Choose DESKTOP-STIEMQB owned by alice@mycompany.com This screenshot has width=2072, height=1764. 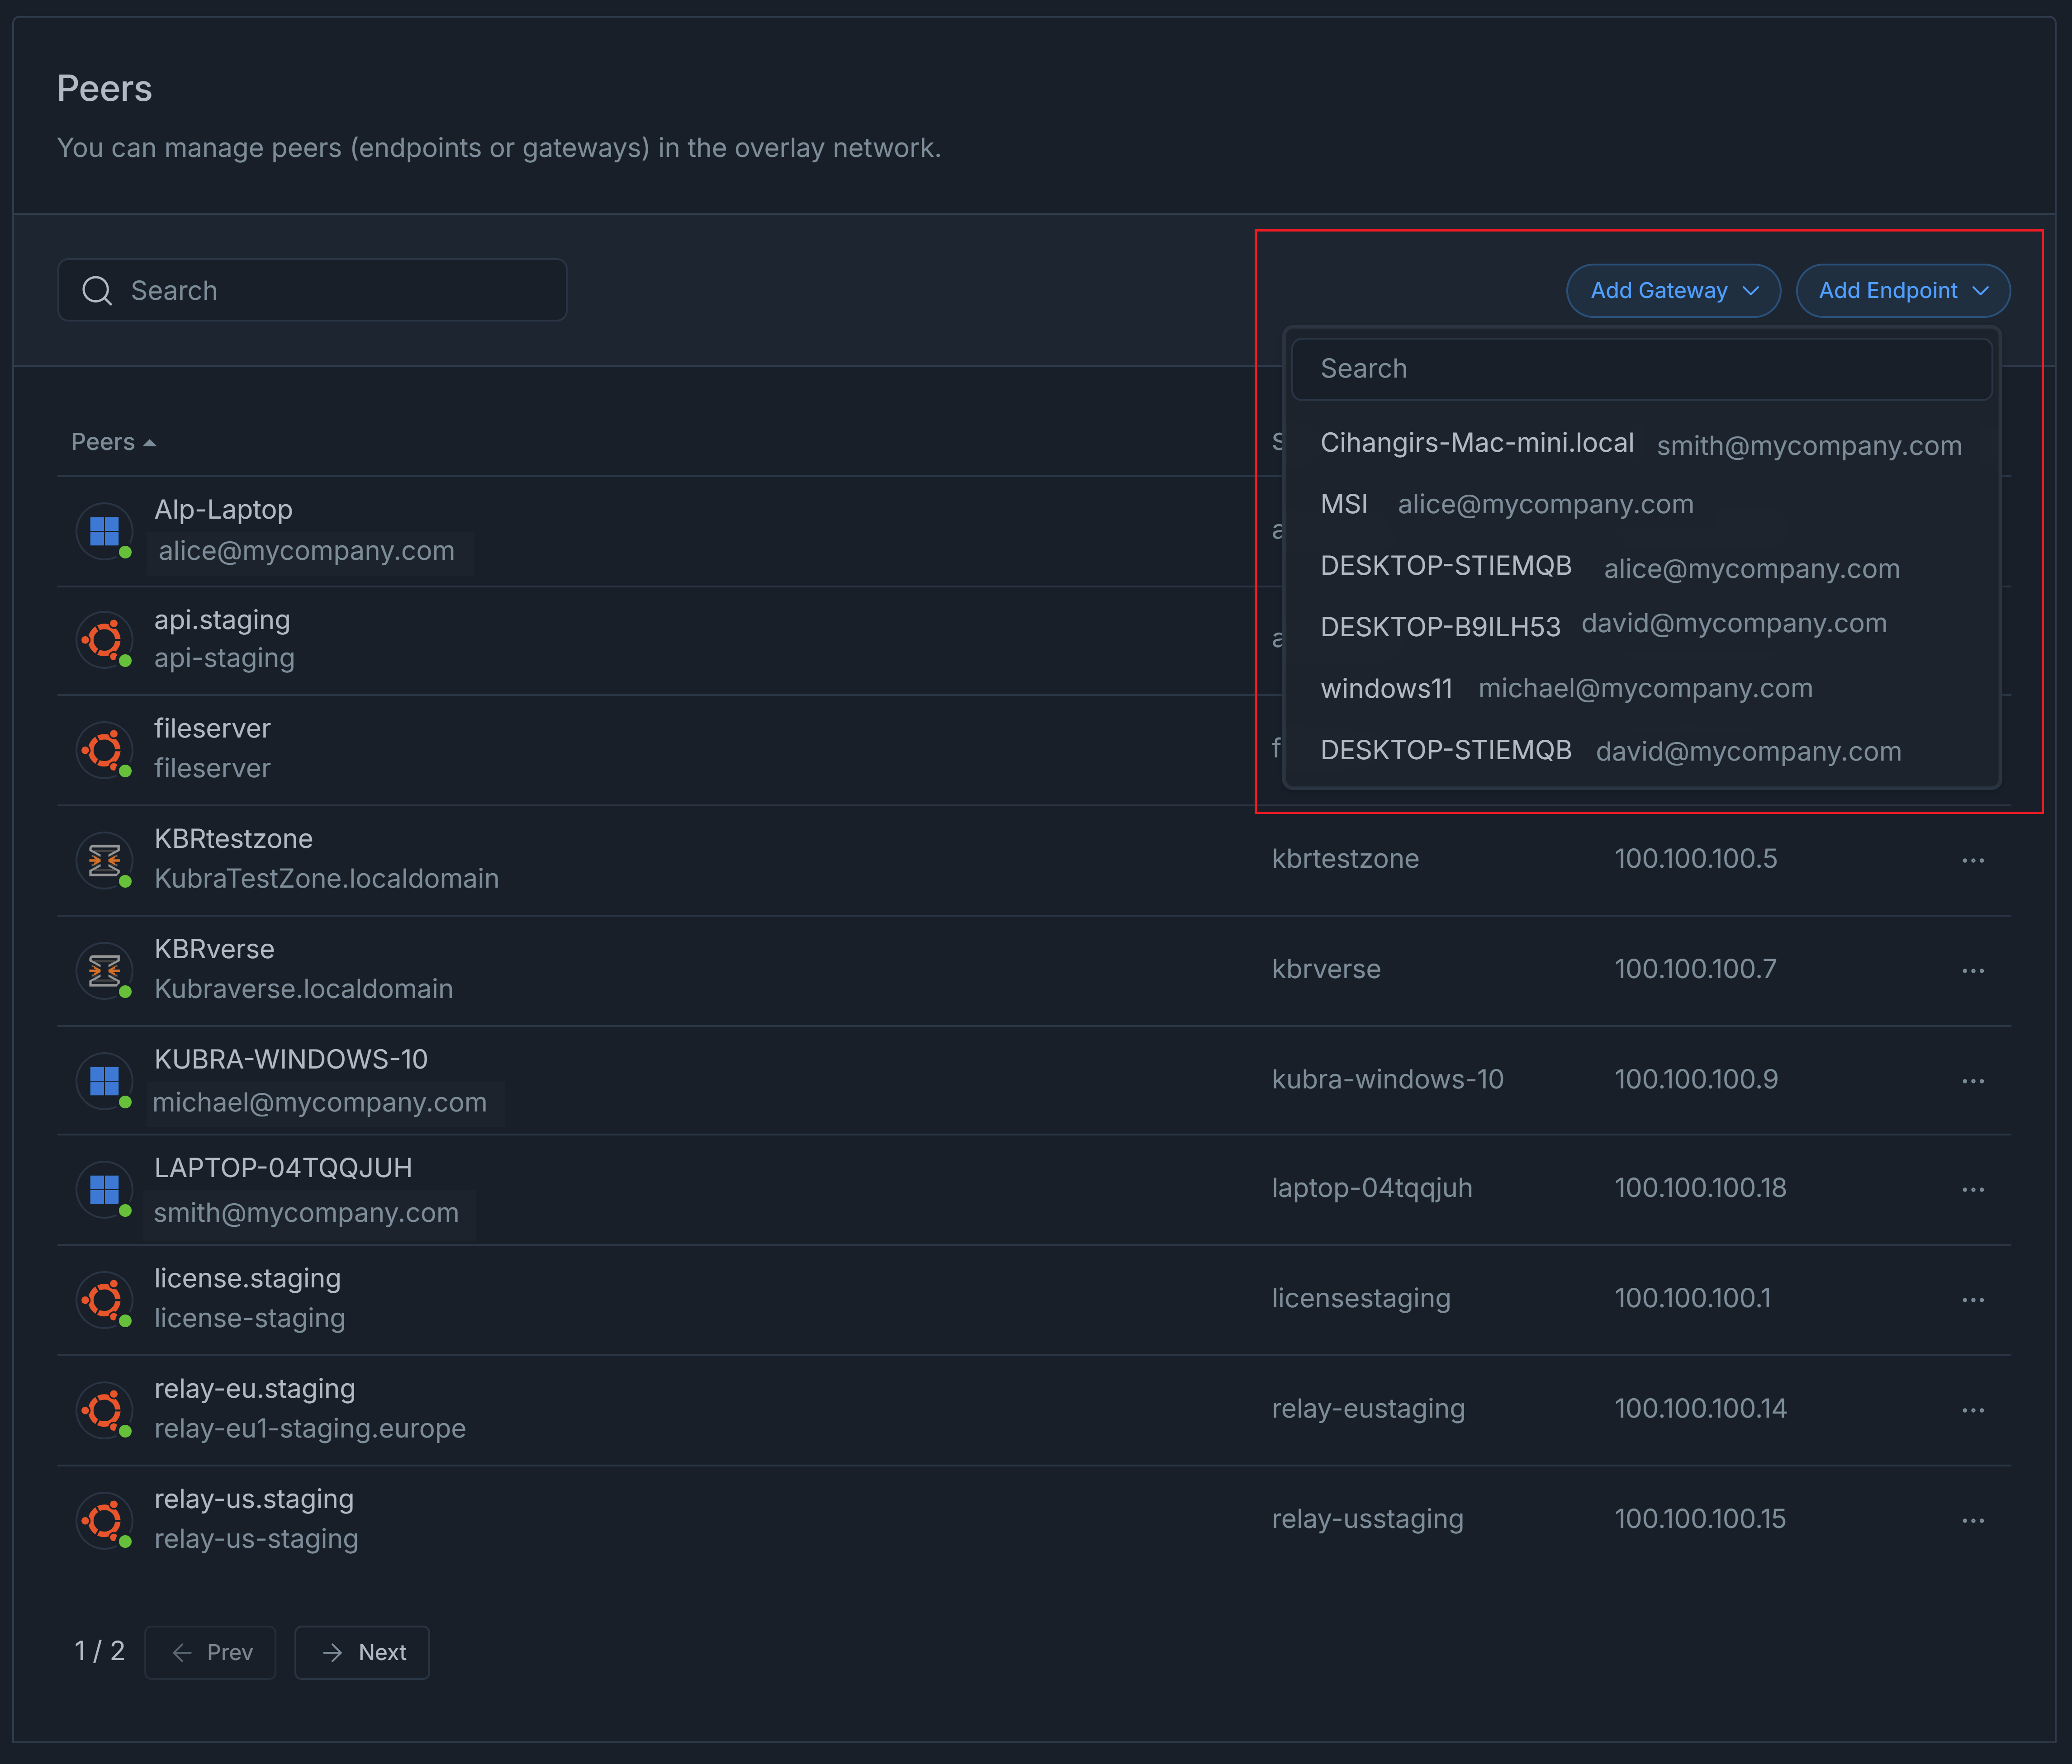click(1641, 567)
